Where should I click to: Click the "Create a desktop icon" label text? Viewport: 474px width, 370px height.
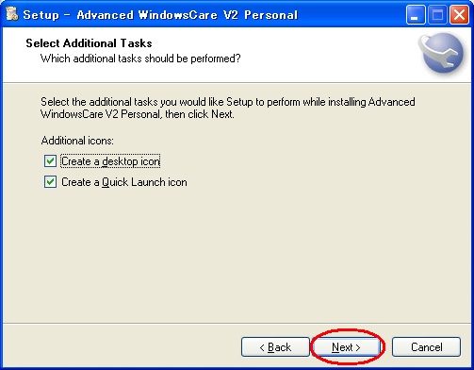click(110, 161)
